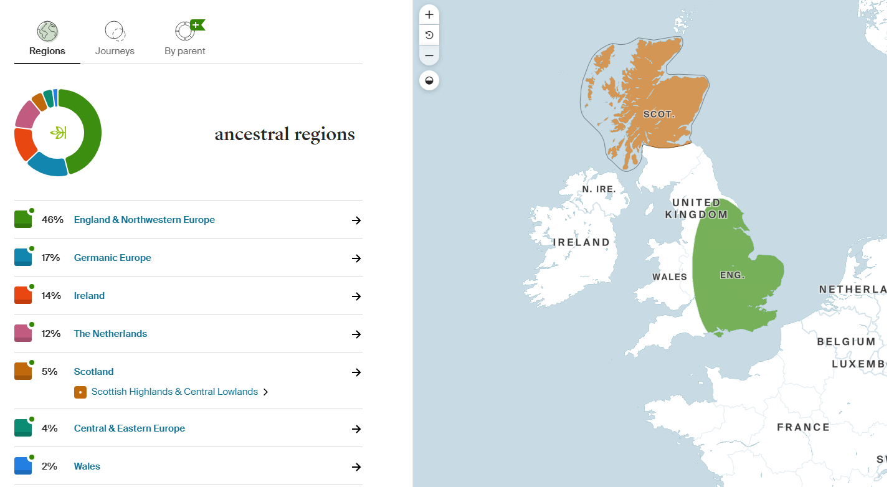Open Scottish Highlands & Central Lowlands subregion
Viewport: 889px width, 487px height.
[174, 392]
